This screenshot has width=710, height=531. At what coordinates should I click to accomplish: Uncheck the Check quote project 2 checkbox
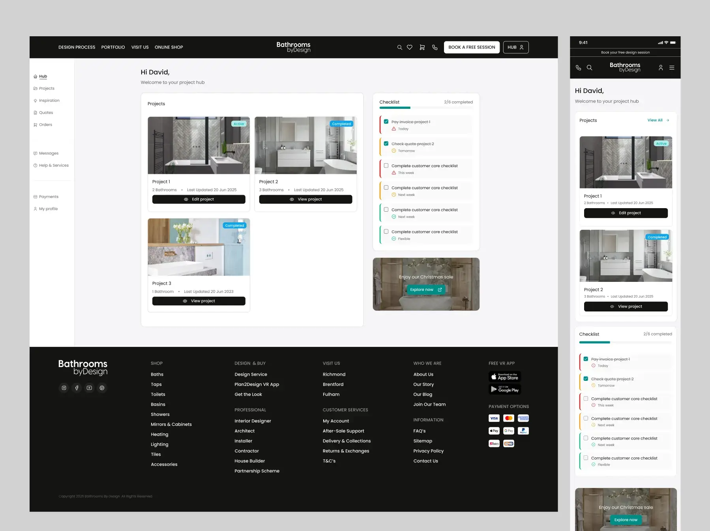pyautogui.click(x=386, y=144)
